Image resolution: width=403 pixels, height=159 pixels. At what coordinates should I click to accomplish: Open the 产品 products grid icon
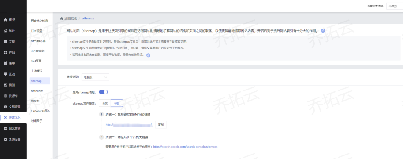coord(5,53)
